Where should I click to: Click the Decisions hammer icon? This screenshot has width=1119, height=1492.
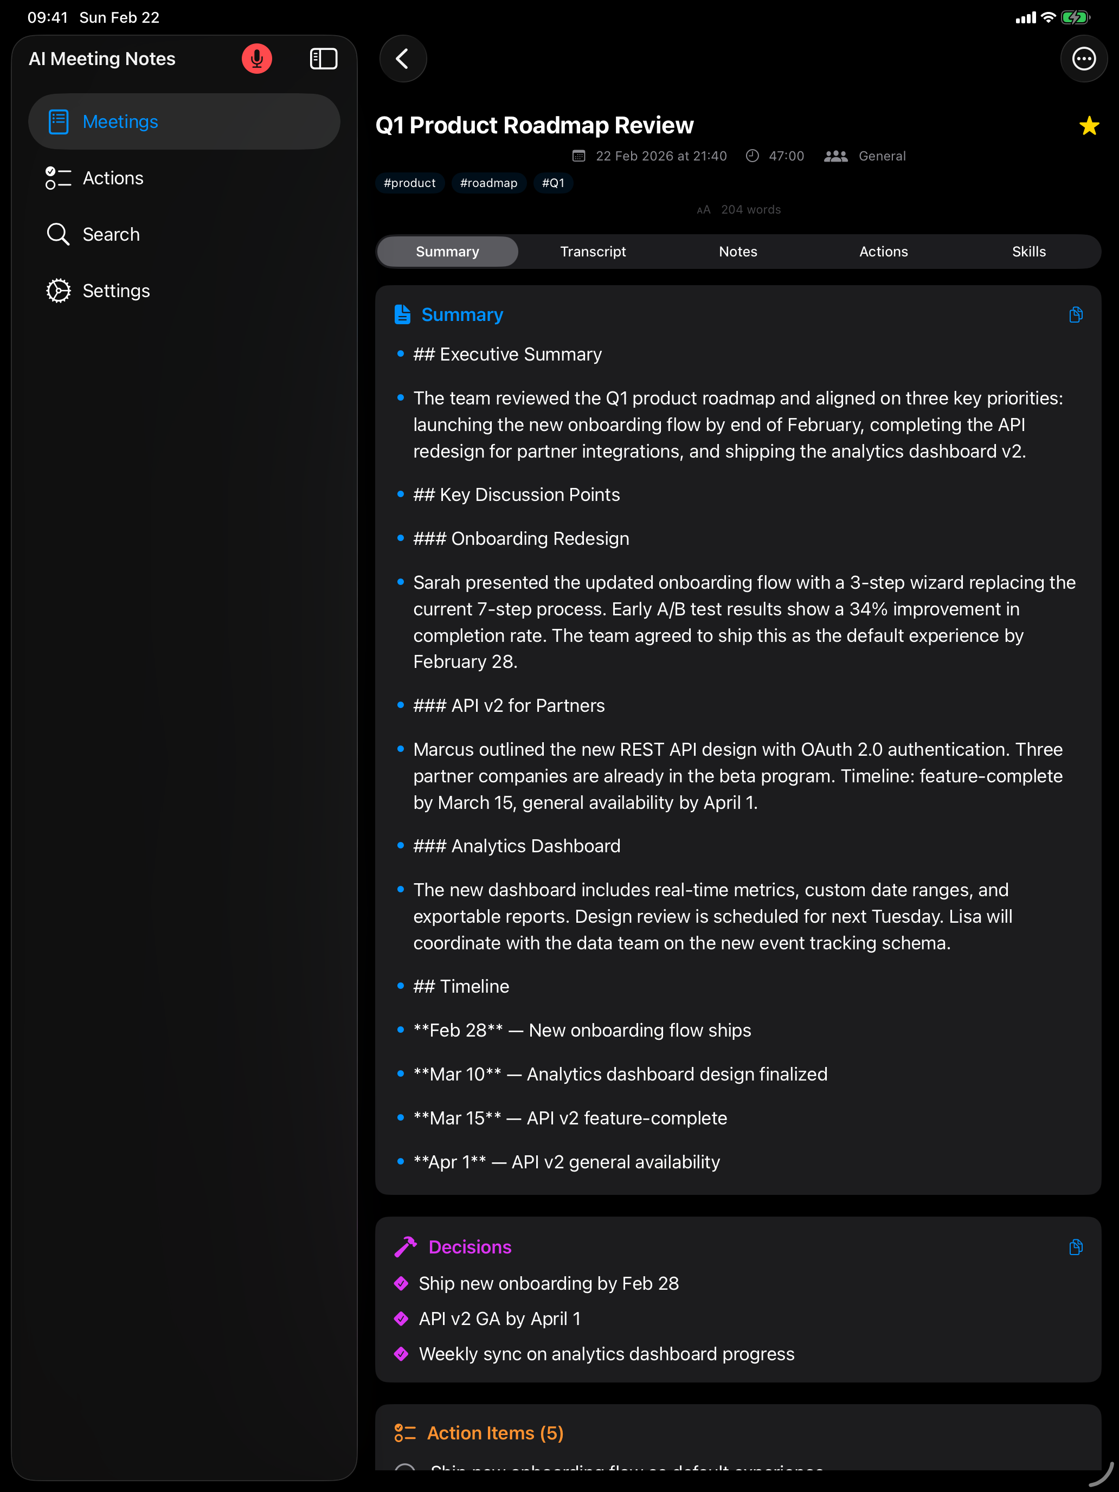406,1246
